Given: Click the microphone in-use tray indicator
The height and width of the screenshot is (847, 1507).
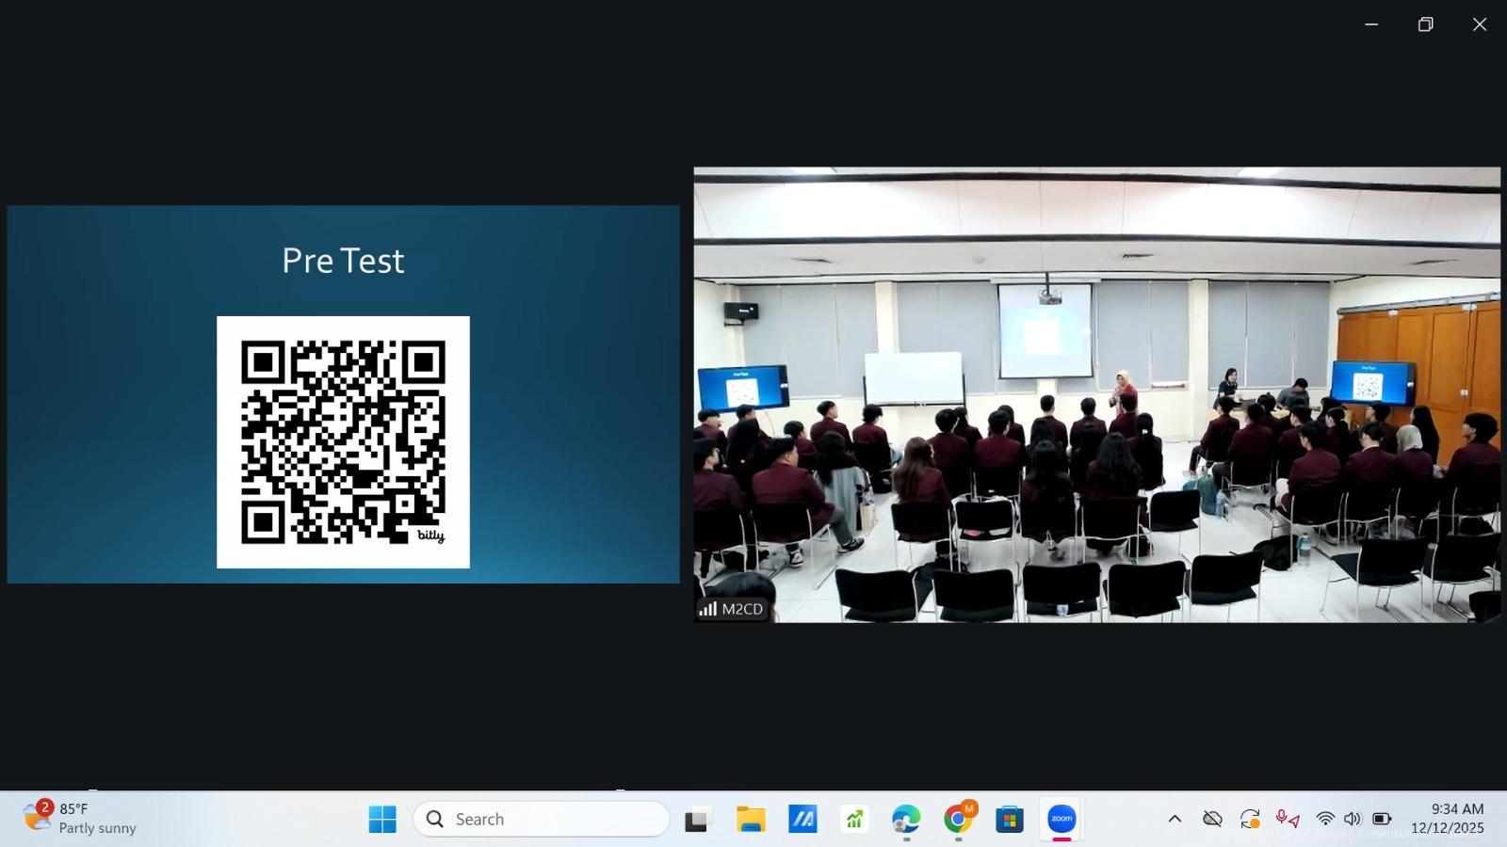Looking at the screenshot, I should tap(1287, 819).
